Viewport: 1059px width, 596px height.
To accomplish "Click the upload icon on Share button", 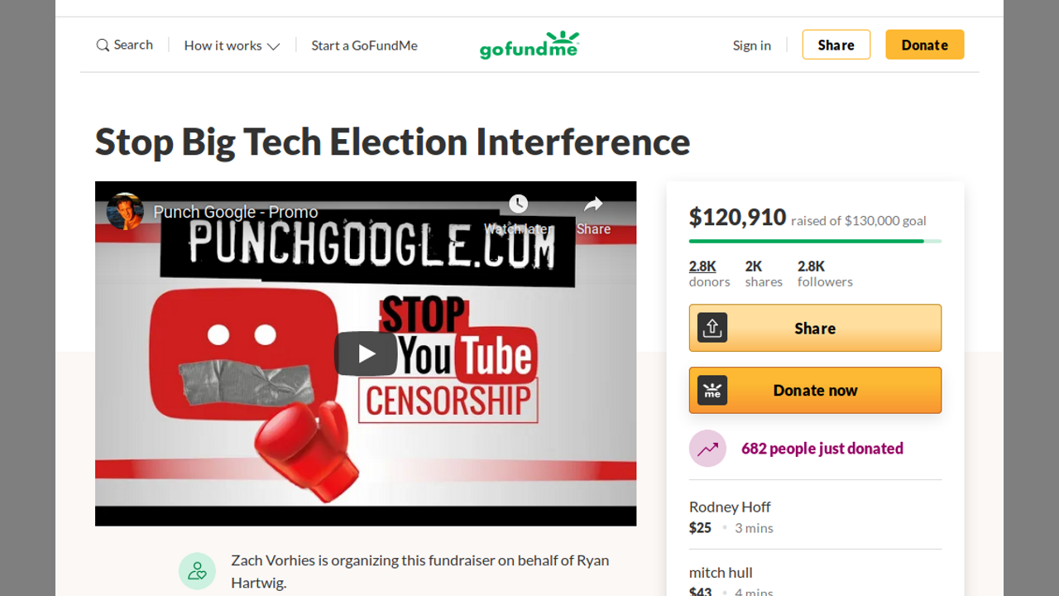I will 712,328.
